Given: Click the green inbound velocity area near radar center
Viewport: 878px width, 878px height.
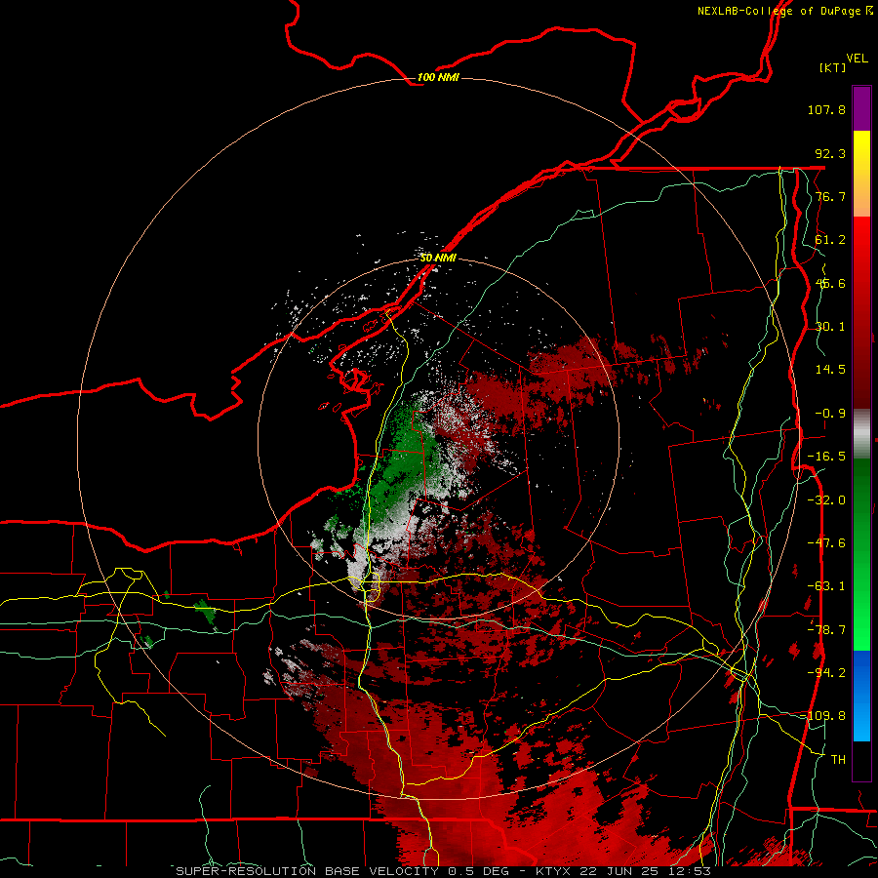Looking at the screenshot, I should pyautogui.click(x=404, y=460).
